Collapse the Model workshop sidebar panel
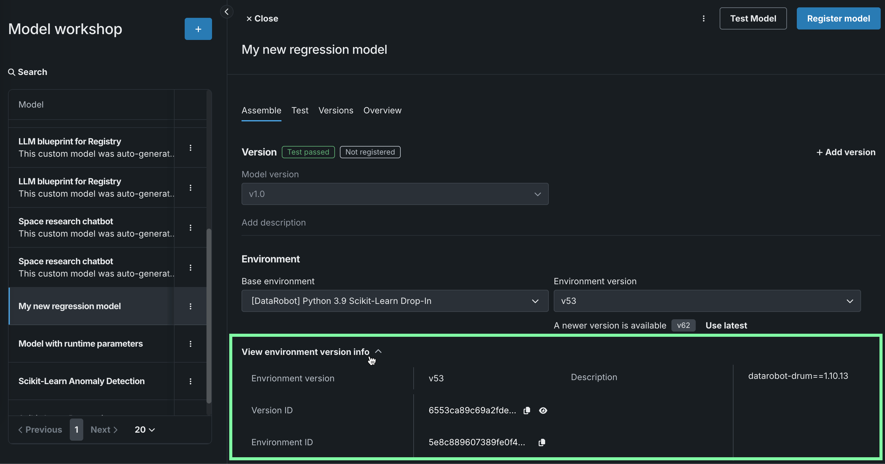885x464 pixels. coord(226,12)
